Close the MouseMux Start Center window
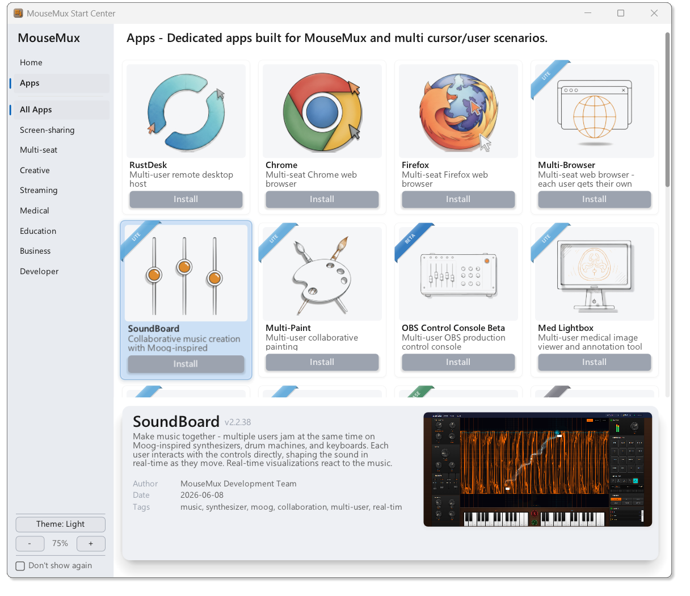Viewport: 690px width, 596px height. 654,13
